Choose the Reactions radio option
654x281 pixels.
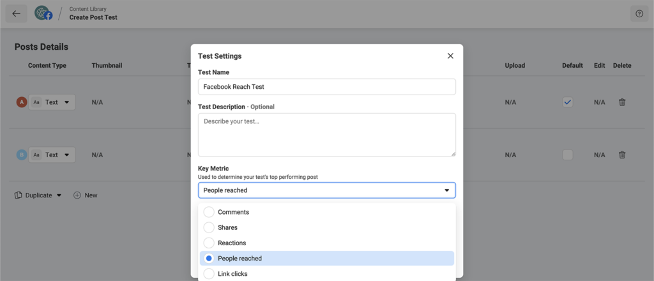coord(209,243)
